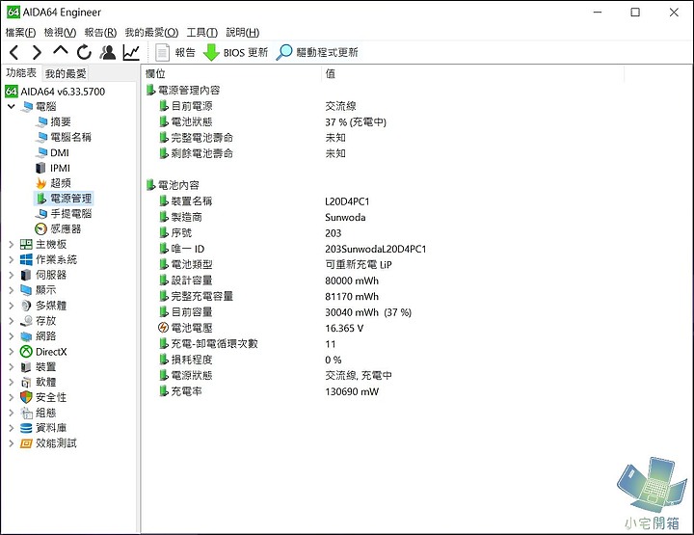Expand the 裝置 node
Viewport: 694px width, 535px height.
click(x=12, y=367)
